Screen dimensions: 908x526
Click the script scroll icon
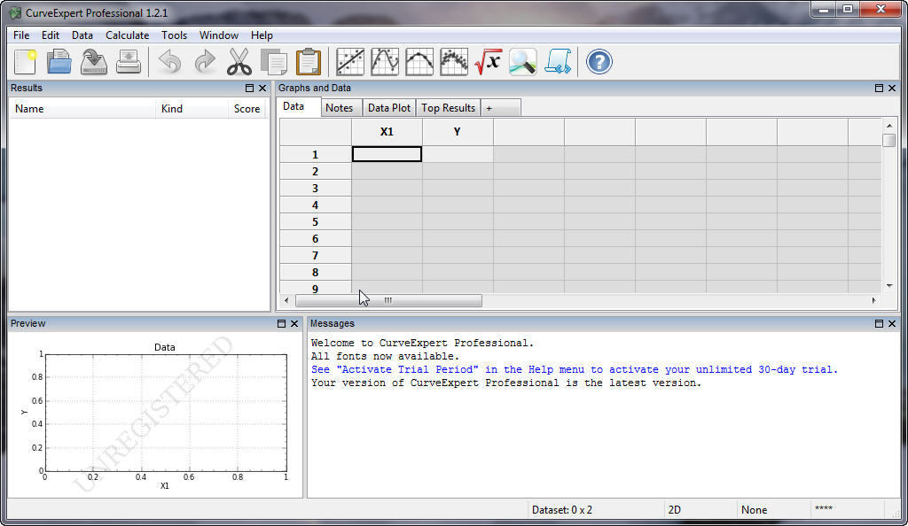558,62
